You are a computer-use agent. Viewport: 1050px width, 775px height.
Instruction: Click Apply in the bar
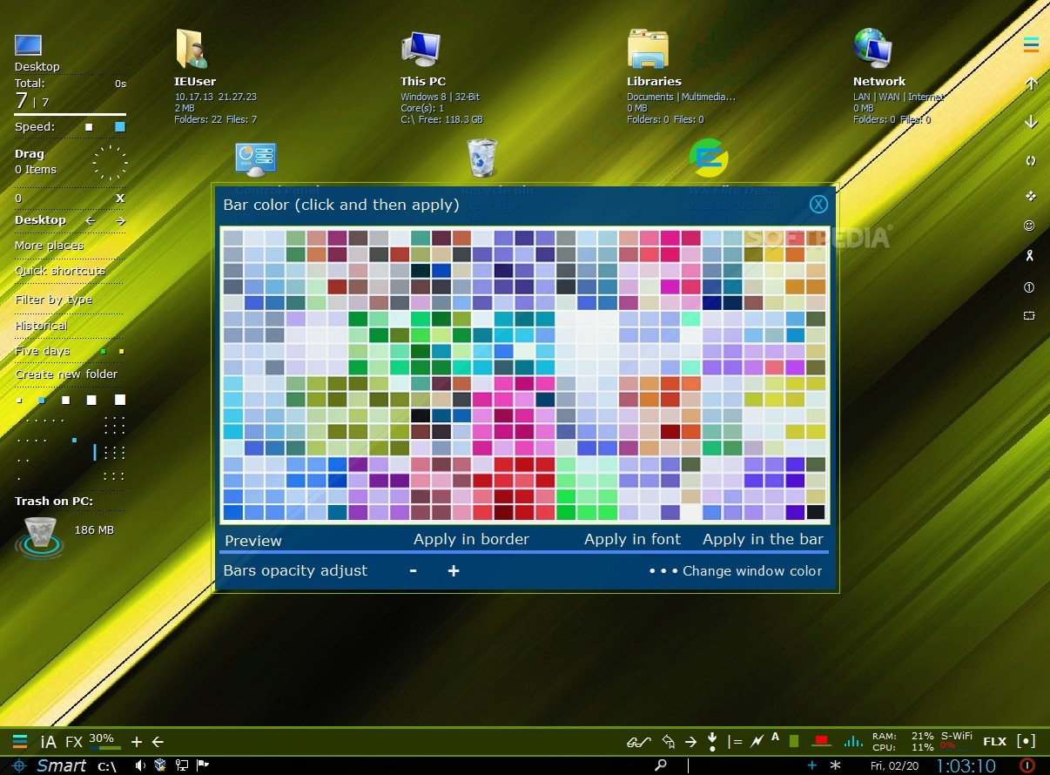click(x=763, y=540)
